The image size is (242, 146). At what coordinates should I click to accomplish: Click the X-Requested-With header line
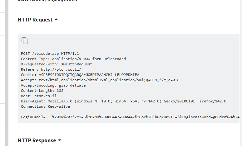pyautogui.click(x=57, y=64)
